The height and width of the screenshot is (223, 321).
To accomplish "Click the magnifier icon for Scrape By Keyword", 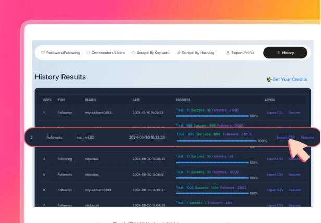I will click(x=133, y=53).
